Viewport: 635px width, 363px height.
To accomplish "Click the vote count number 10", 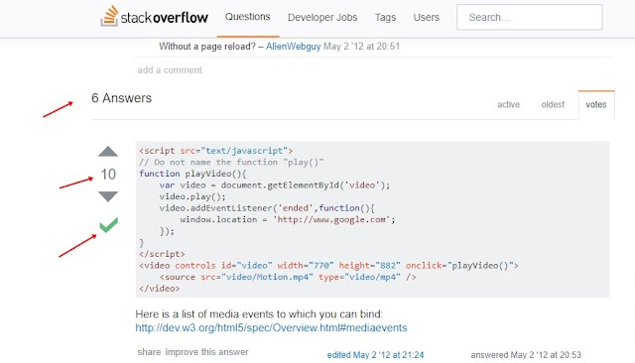I will [x=108, y=175].
